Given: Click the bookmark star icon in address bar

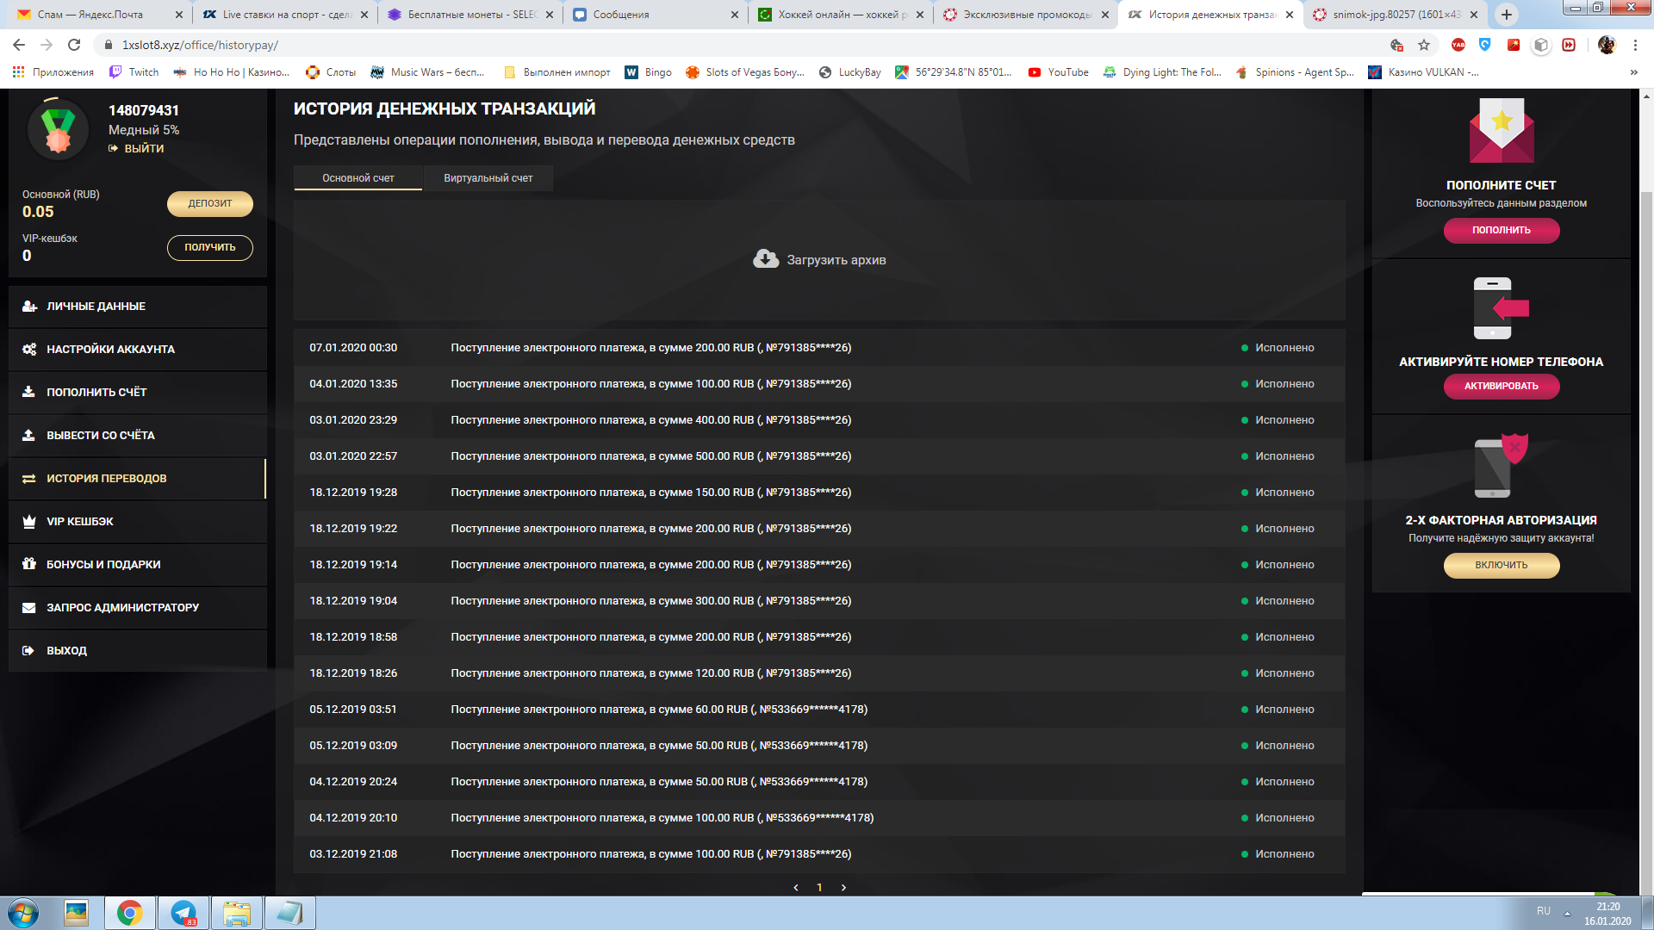Looking at the screenshot, I should tap(1424, 45).
